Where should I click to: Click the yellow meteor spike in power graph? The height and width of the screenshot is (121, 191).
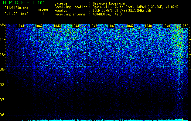click(182, 119)
